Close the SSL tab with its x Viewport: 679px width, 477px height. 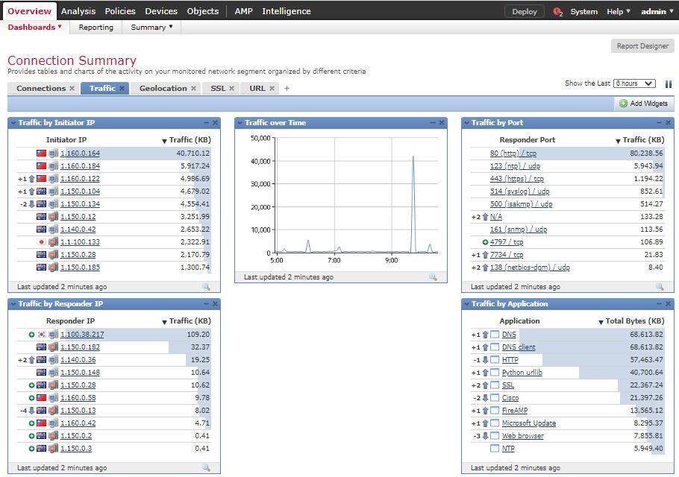(x=231, y=88)
